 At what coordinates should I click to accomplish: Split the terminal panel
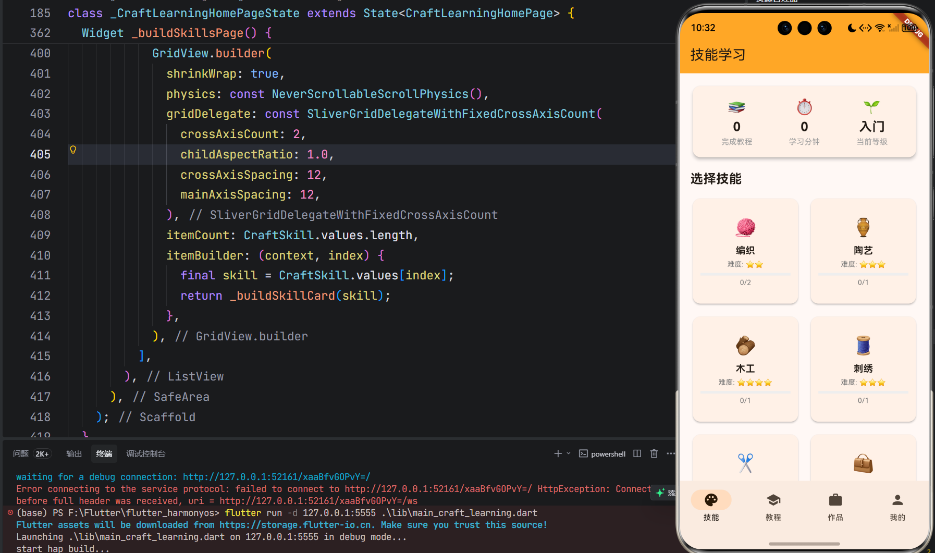pyautogui.click(x=637, y=453)
